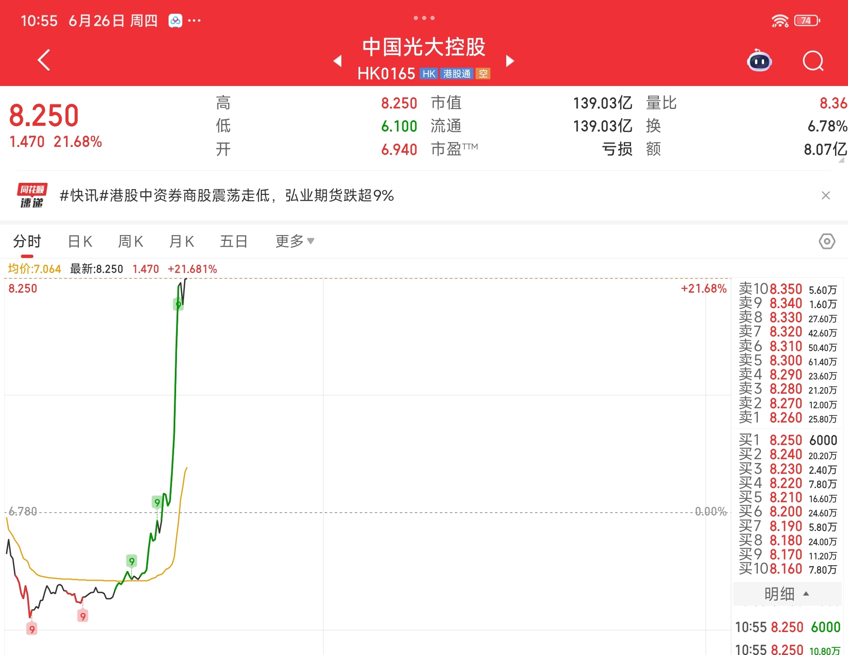Select sell level 卖6 at 8.310

pos(787,346)
